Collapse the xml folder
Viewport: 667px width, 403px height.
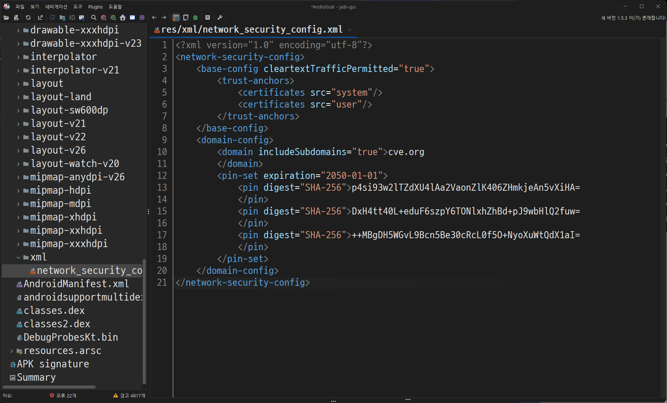click(x=18, y=257)
